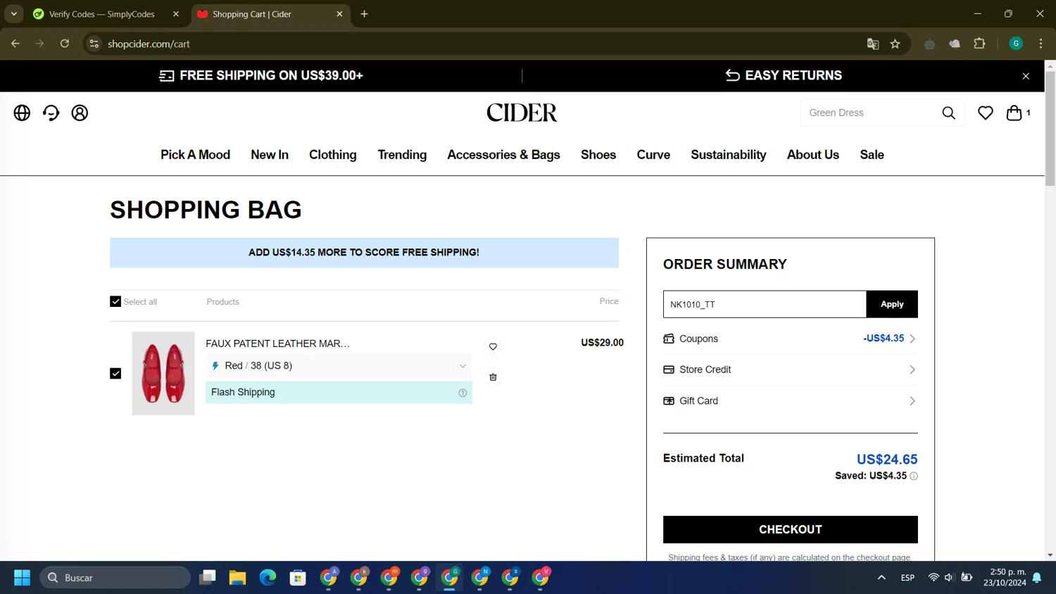This screenshot has height=594, width=1056.
Task: Open Trending menu
Action: tap(402, 155)
